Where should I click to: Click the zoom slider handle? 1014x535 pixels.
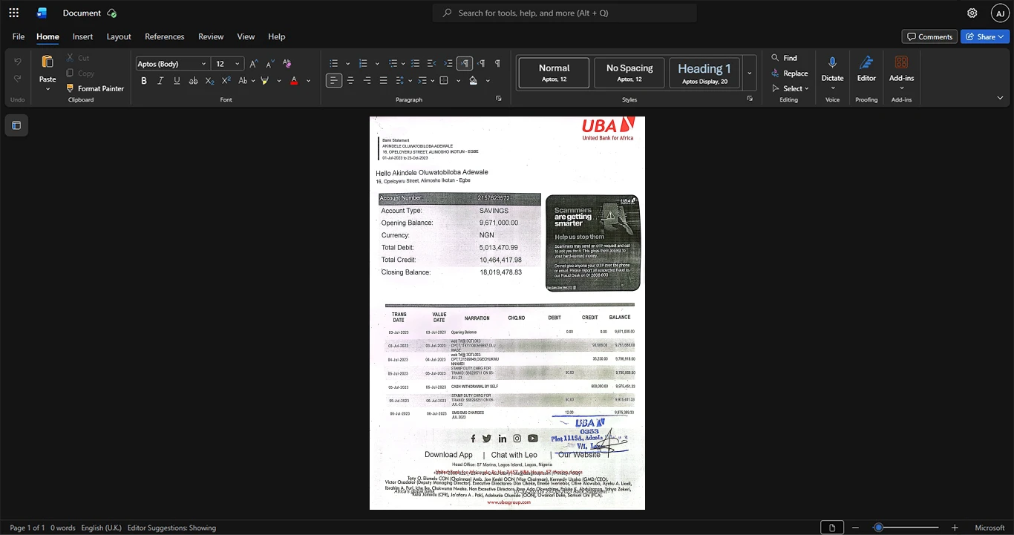pyautogui.click(x=878, y=528)
